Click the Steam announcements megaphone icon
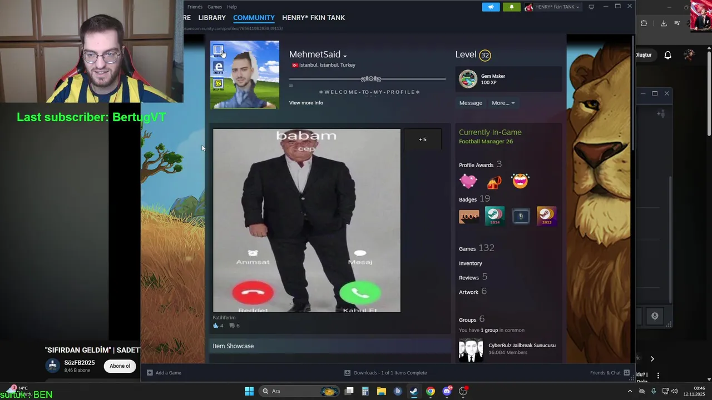The width and height of the screenshot is (712, 400). pyautogui.click(x=491, y=7)
